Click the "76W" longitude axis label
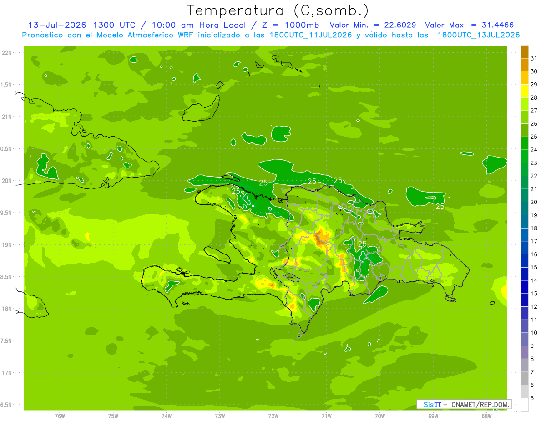 coord(60,416)
